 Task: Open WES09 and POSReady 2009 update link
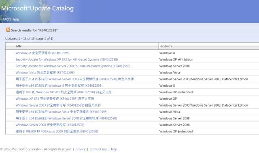pos(57,131)
